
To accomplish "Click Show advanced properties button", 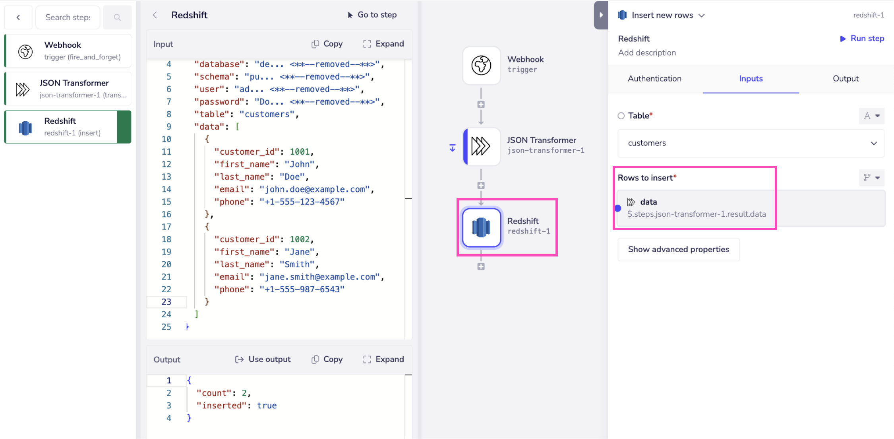I will [x=678, y=249].
